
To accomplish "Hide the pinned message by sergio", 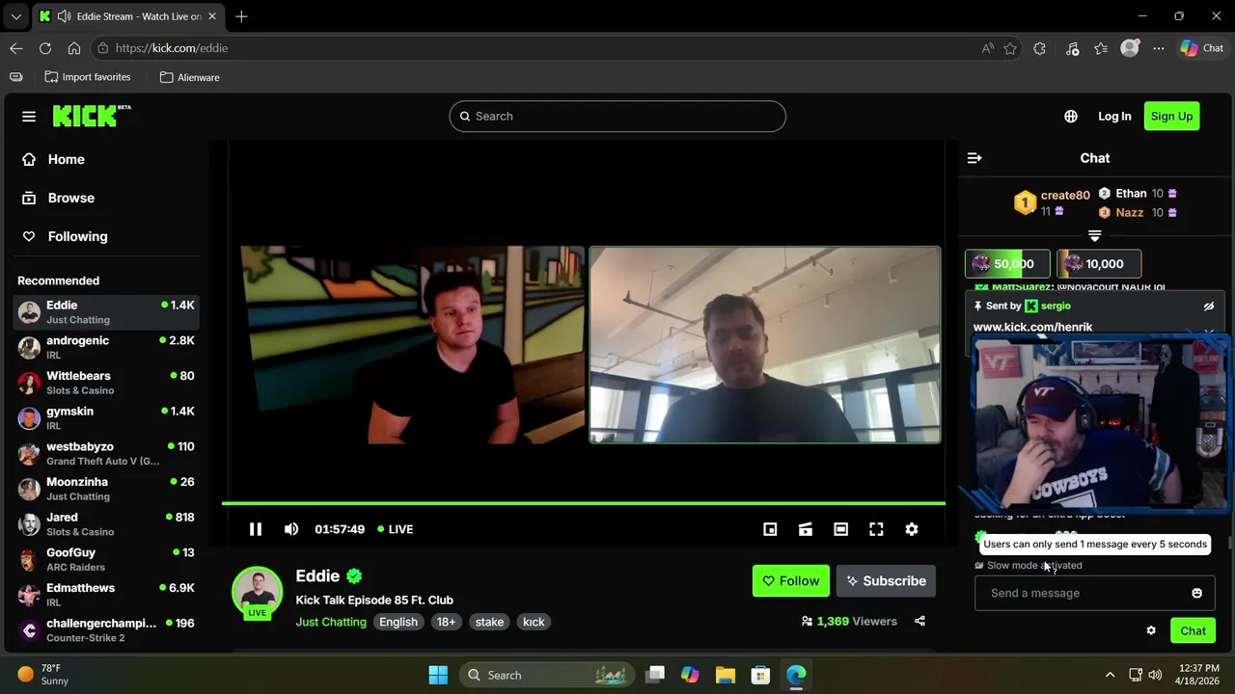I will pyautogui.click(x=1209, y=307).
